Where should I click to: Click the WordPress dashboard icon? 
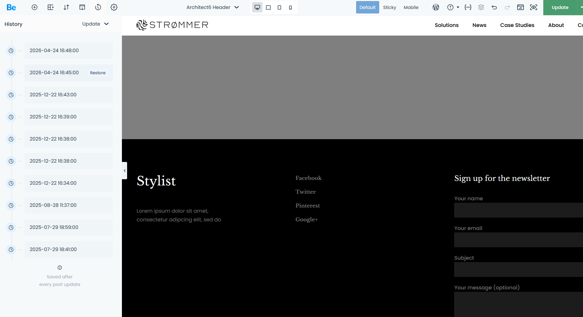point(436,7)
